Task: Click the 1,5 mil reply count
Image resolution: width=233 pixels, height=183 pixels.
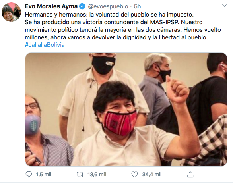Action: coord(44,175)
